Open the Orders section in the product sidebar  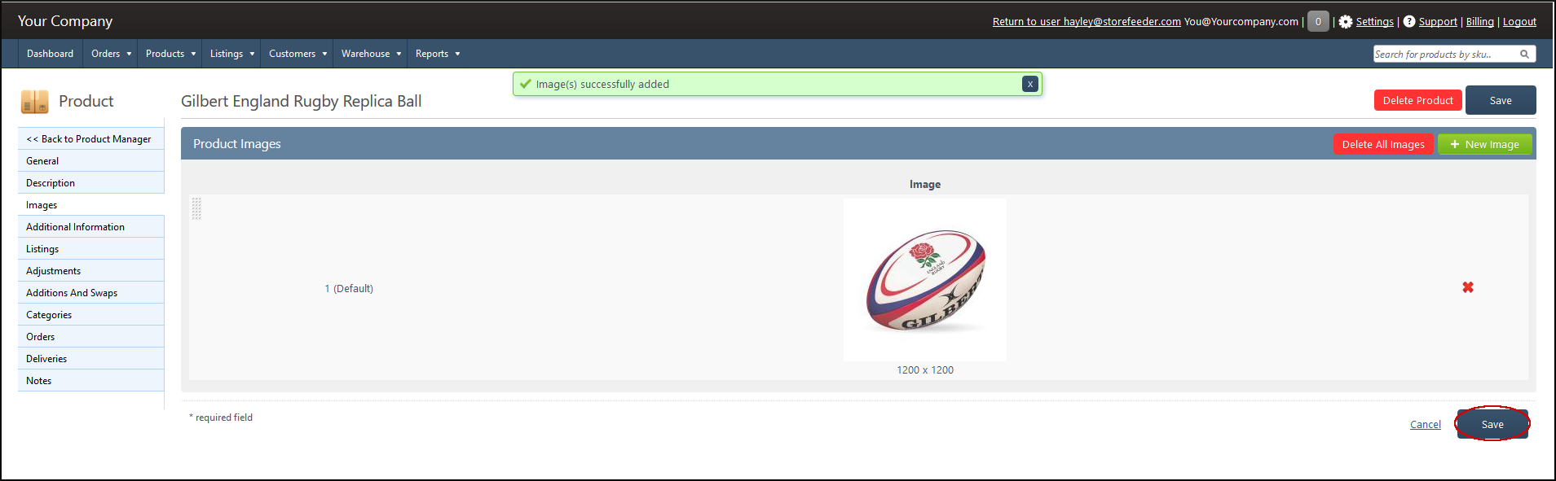tap(91, 337)
